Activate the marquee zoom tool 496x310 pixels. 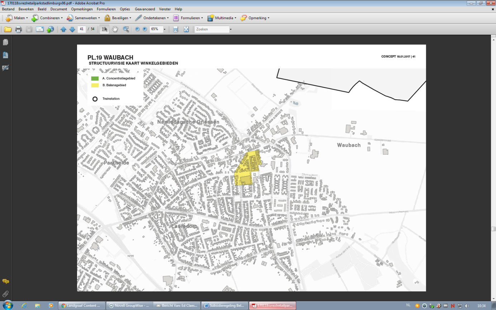(x=126, y=29)
